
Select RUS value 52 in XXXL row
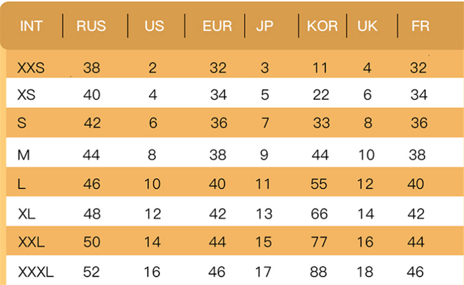(x=92, y=272)
